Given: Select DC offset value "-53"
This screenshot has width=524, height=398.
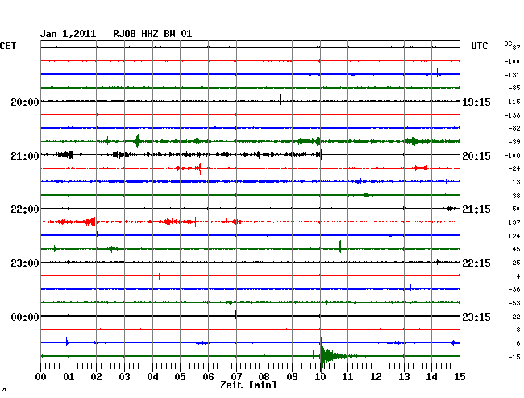Looking at the screenshot, I should point(514,303).
